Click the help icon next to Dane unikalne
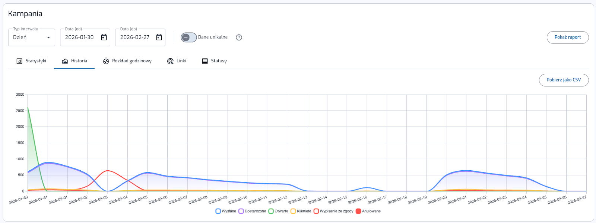This screenshot has height=223, width=596. pos(239,37)
